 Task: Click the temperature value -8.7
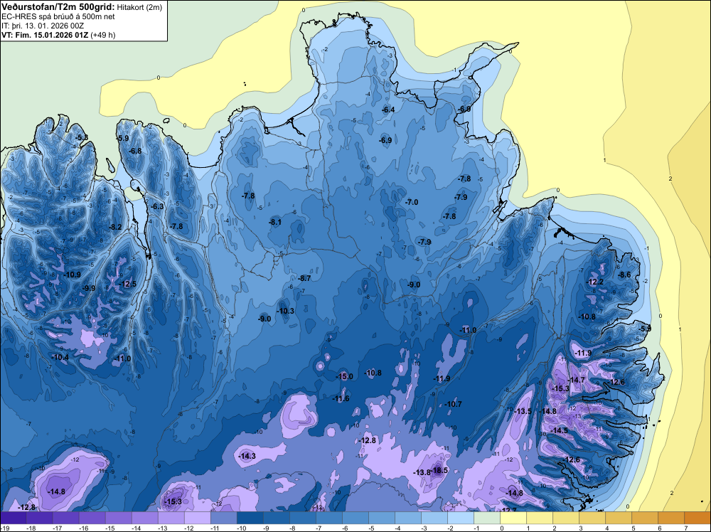coord(305,278)
